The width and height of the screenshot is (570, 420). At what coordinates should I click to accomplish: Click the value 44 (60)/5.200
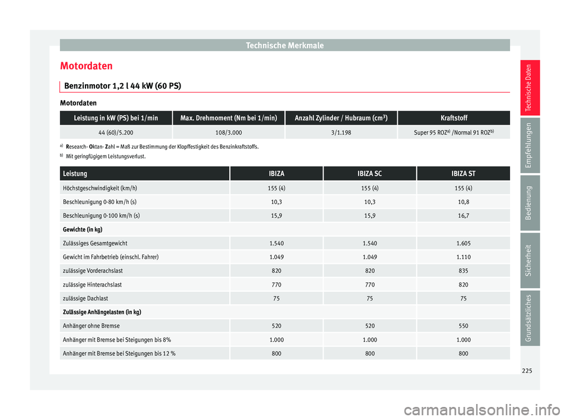[116, 133]
